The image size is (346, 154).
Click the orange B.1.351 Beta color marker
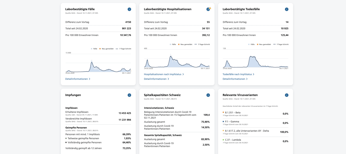click(x=223, y=113)
